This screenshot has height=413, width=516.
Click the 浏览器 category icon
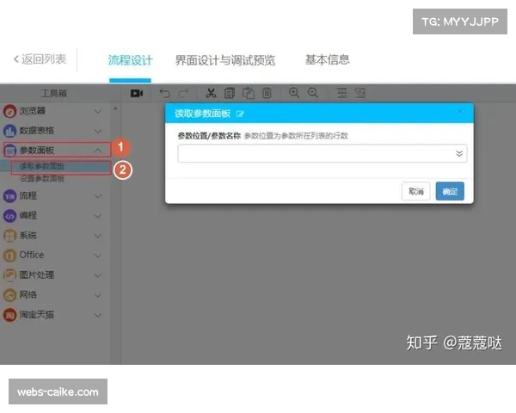tap(9, 111)
